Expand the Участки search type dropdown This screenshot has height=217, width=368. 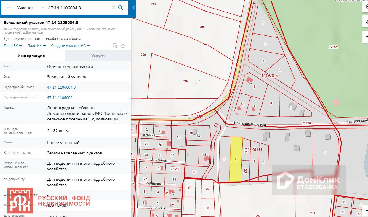pos(43,8)
